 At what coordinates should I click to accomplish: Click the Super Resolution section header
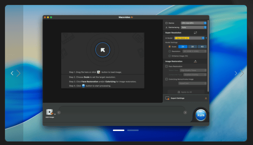173,33
